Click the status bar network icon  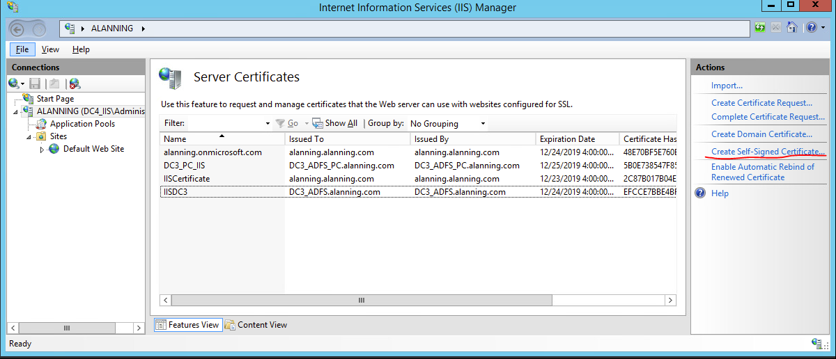pyautogui.click(x=817, y=344)
